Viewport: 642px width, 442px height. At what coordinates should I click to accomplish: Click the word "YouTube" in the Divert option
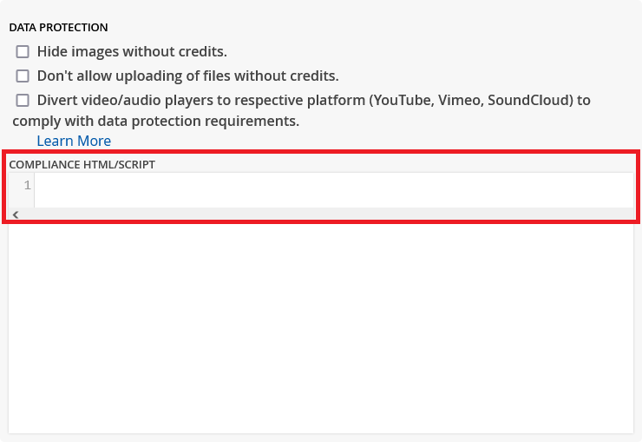(x=401, y=101)
